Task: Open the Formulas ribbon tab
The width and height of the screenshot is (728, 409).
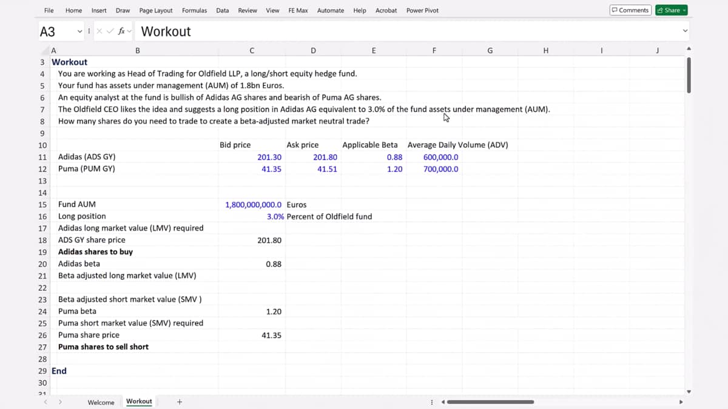Action: pos(194,10)
